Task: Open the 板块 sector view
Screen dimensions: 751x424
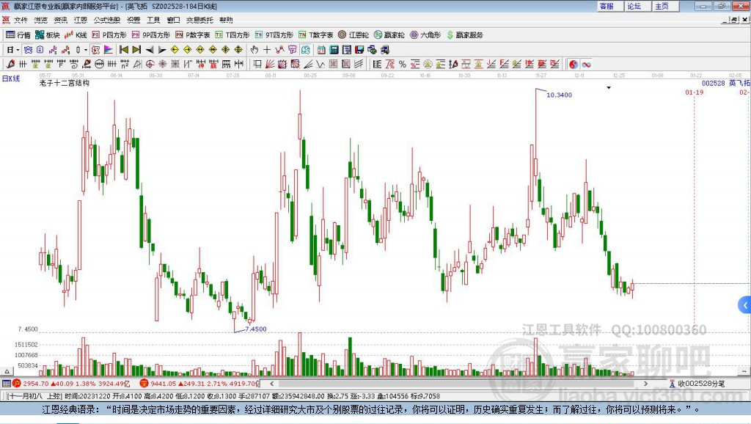Action: [48, 35]
